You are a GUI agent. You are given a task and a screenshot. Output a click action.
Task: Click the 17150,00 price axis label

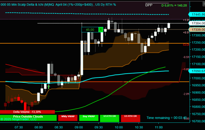[x=198, y=57]
